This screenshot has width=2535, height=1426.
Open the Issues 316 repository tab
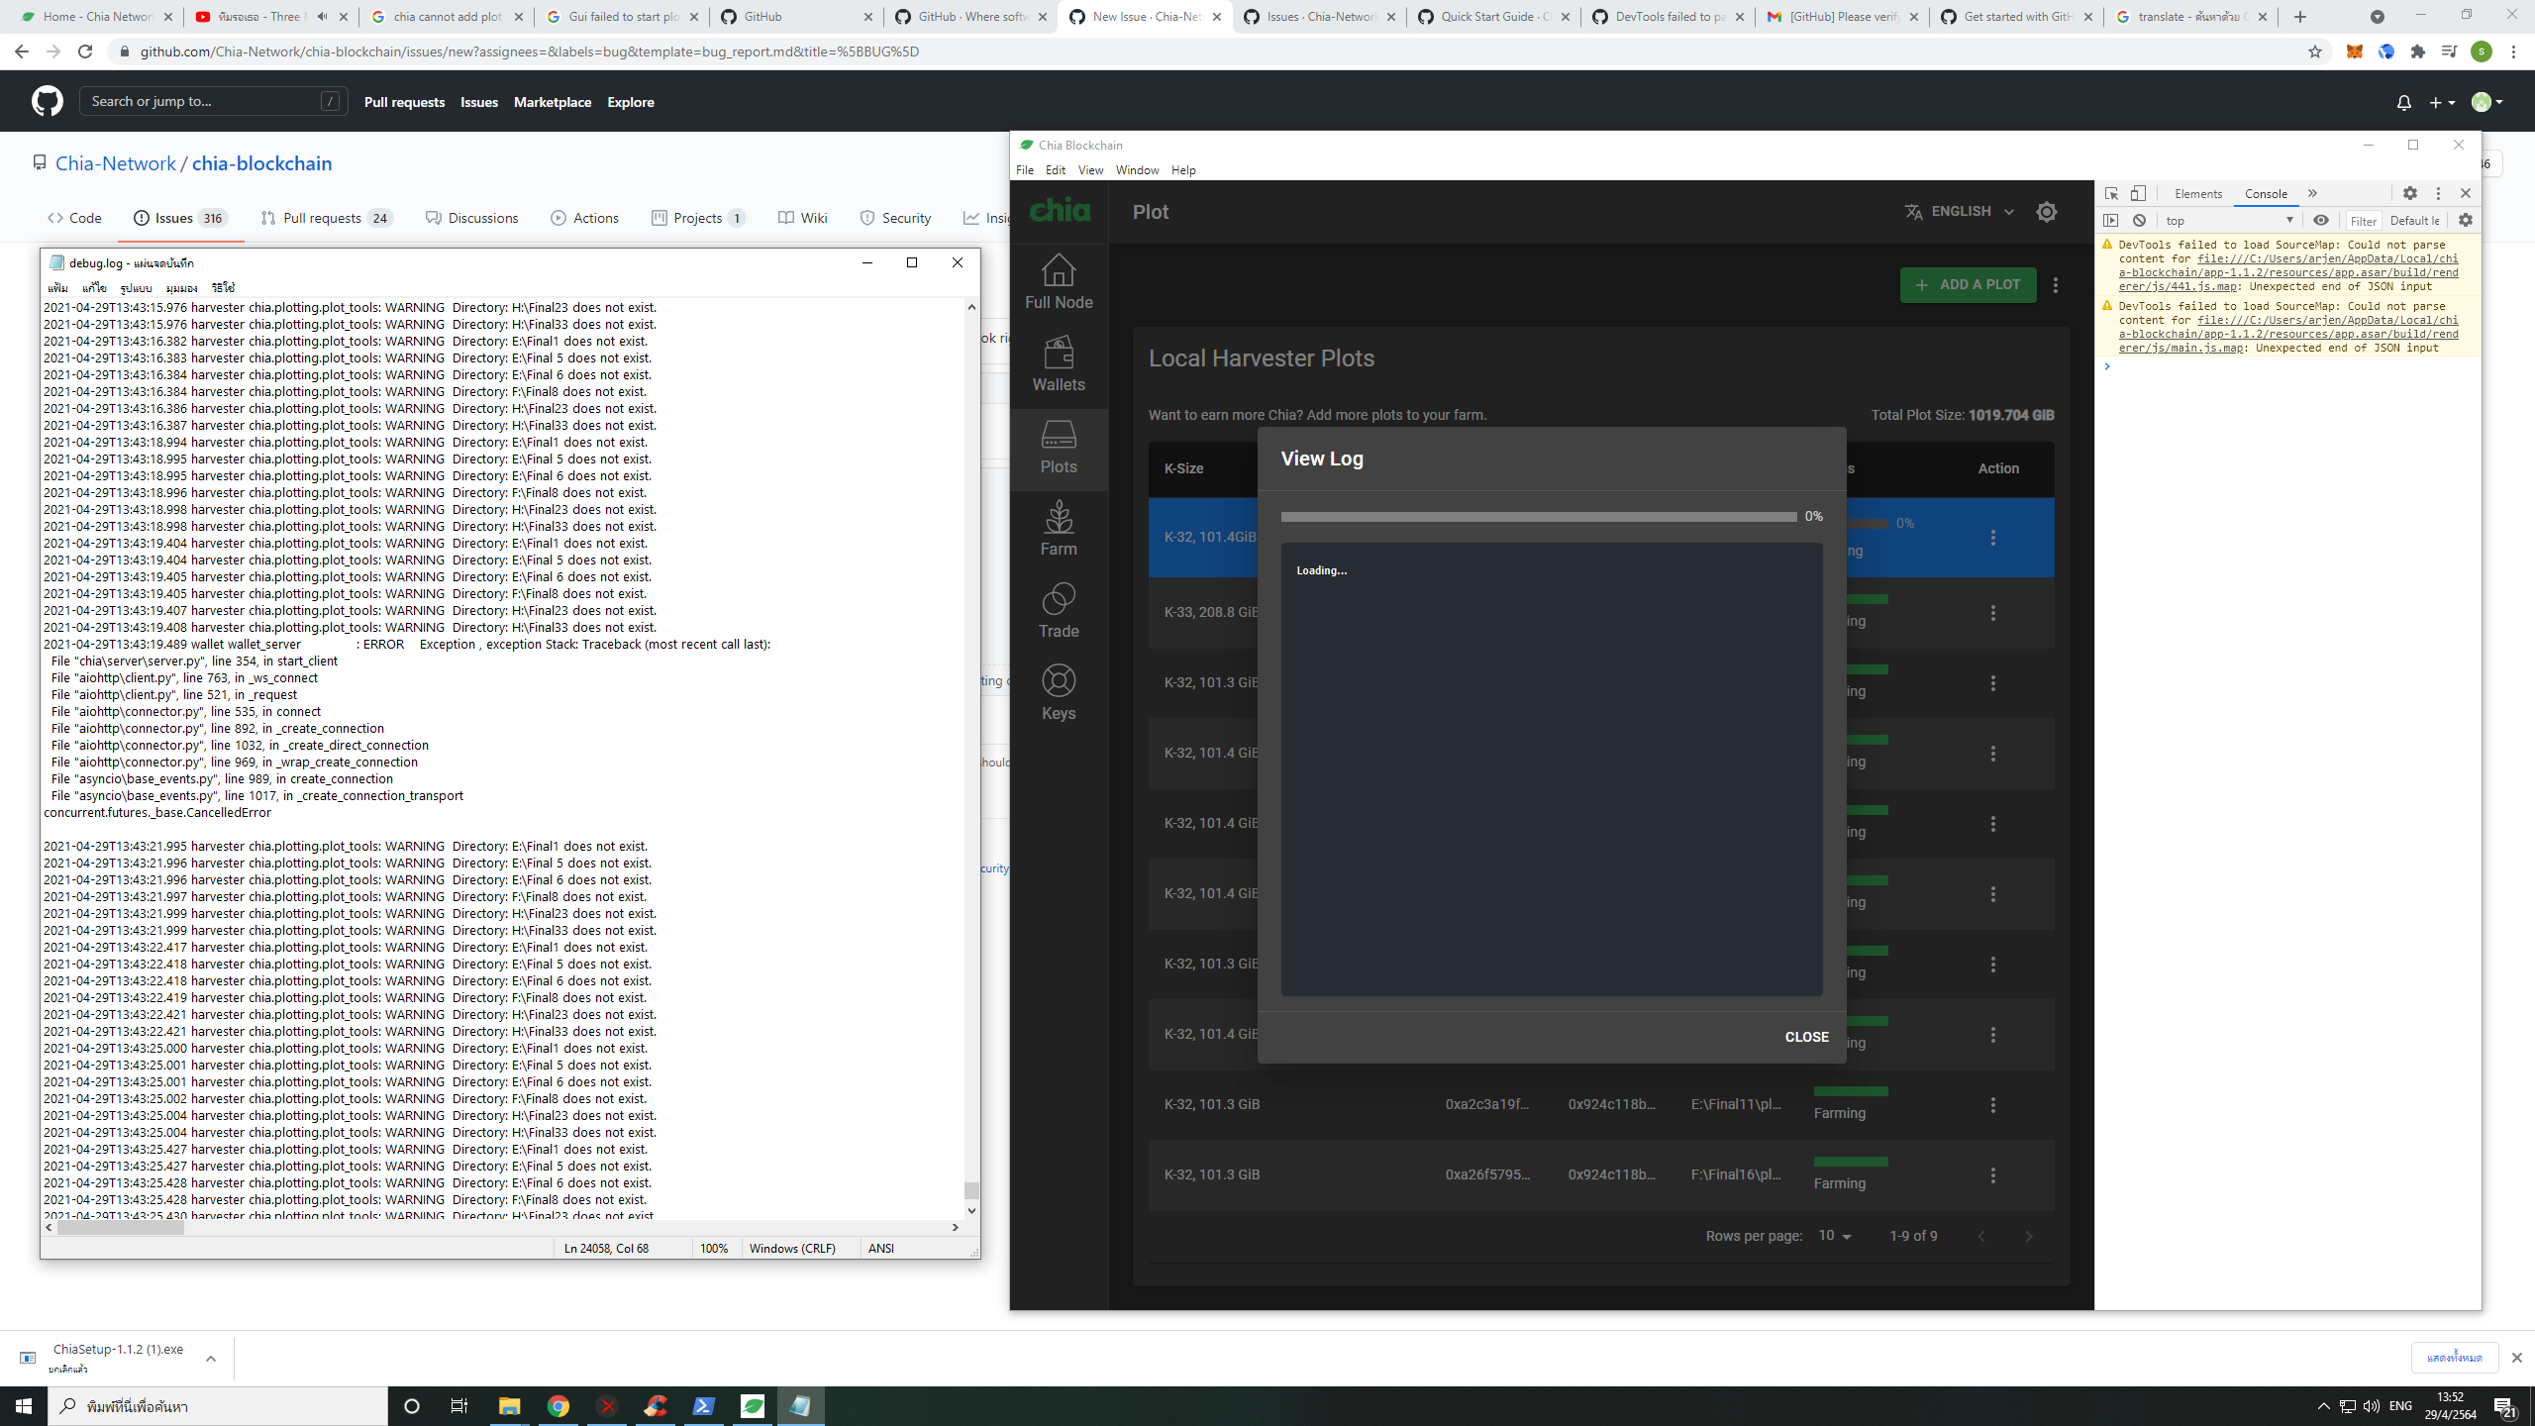pyautogui.click(x=180, y=218)
